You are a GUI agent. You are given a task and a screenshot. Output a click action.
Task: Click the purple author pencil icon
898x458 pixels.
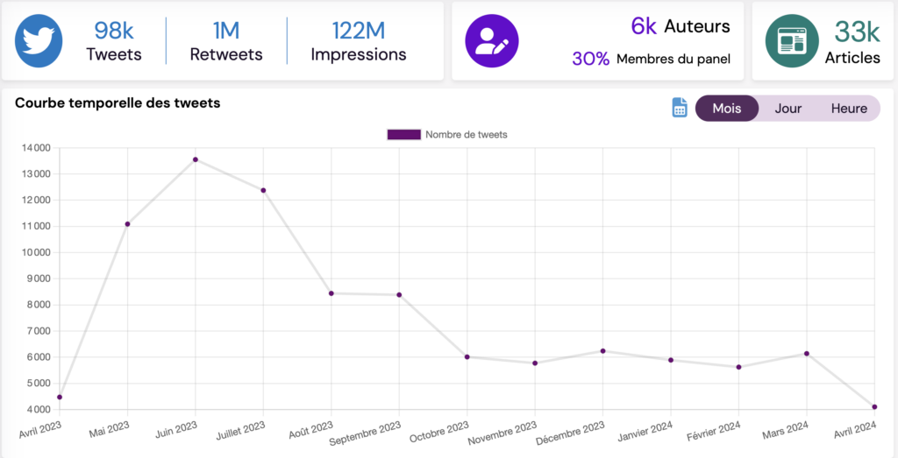click(x=491, y=40)
